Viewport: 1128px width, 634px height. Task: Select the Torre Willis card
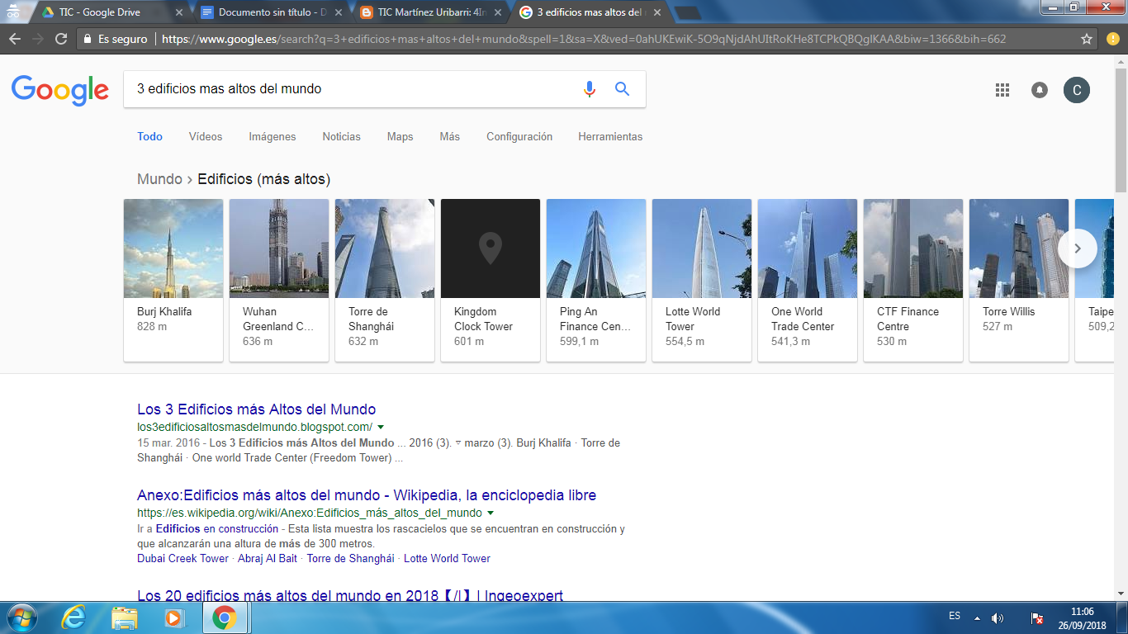tap(1019, 280)
